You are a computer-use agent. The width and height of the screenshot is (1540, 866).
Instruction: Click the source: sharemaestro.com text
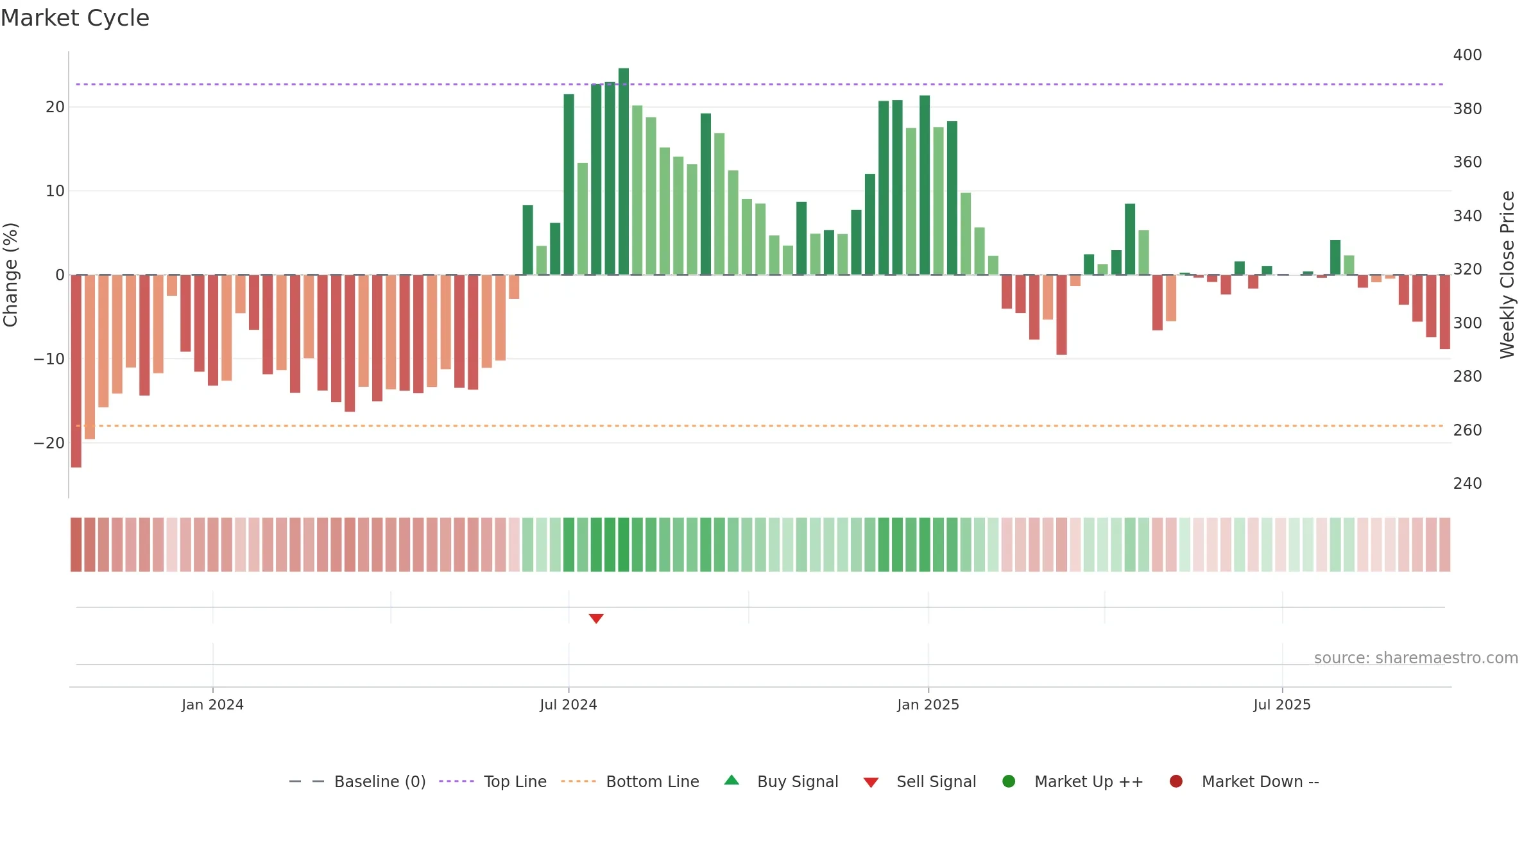(1416, 658)
